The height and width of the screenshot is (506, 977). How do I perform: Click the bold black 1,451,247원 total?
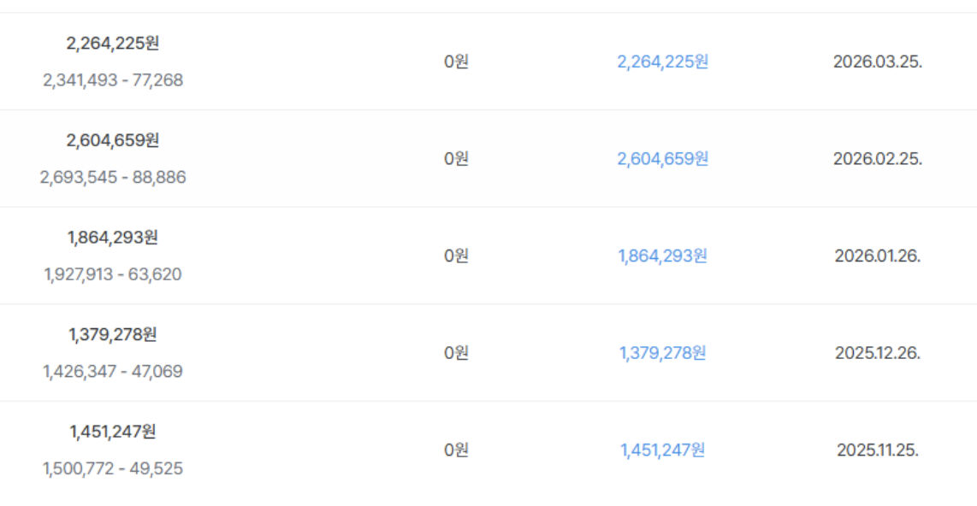coord(113,432)
